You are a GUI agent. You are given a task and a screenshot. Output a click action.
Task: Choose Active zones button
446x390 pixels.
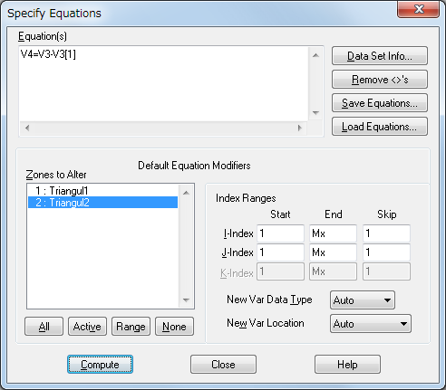(x=87, y=327)
